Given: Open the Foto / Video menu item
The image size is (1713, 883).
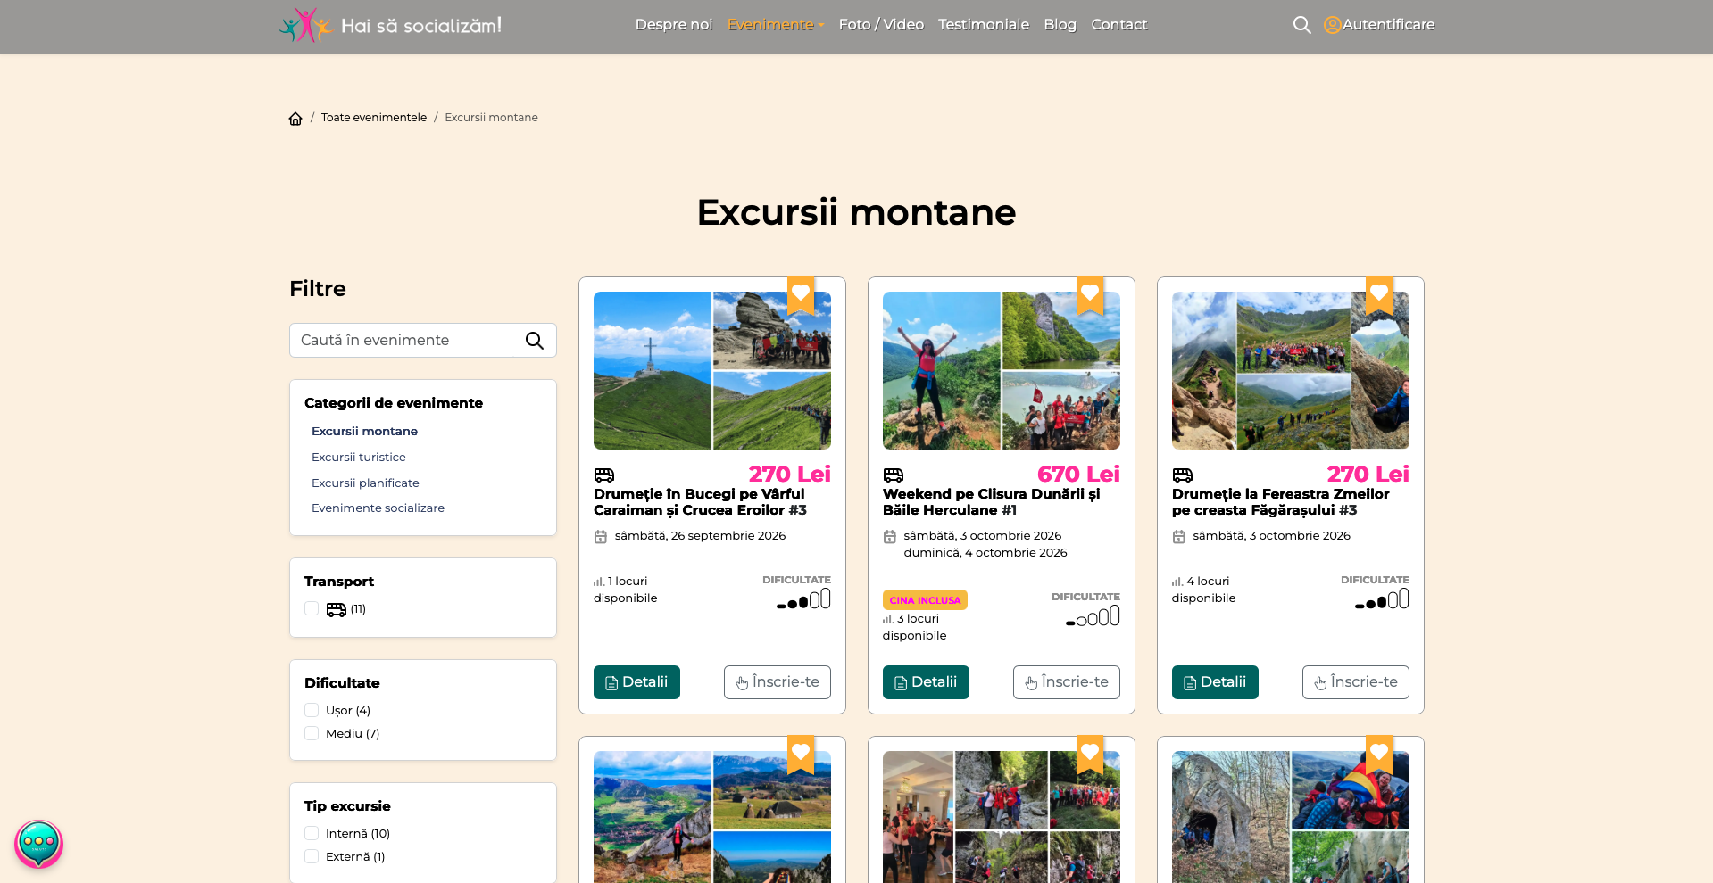Looking at the screenshot, I should [881, 25].
